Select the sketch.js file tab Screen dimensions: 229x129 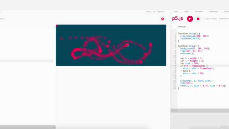[x=182, y=27]
